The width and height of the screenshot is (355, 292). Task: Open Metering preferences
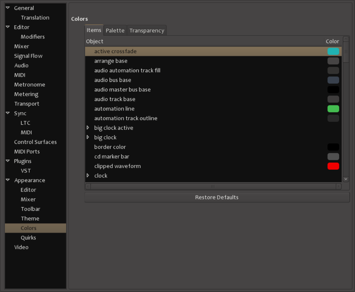click(x=26, y=94)
